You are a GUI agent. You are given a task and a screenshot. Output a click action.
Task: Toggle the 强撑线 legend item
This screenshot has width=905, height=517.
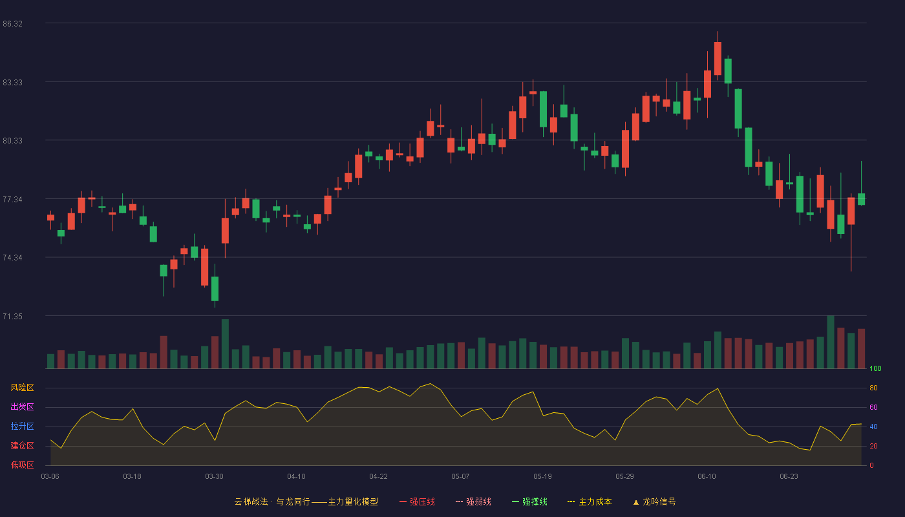529,501
